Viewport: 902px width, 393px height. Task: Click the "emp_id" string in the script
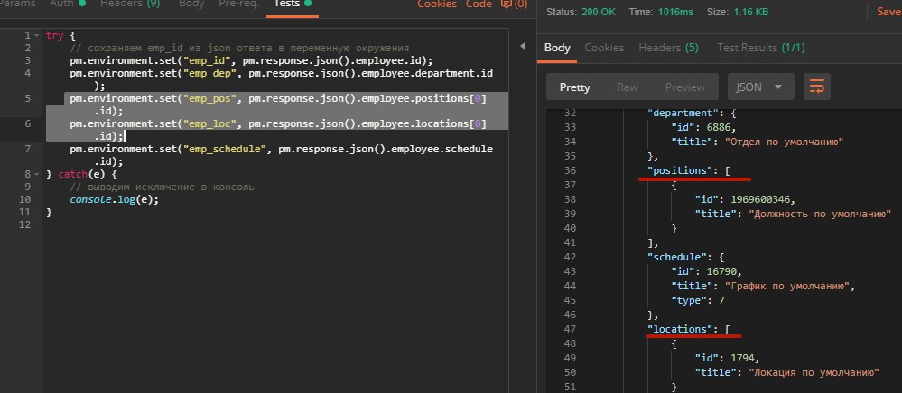[207, 60]
